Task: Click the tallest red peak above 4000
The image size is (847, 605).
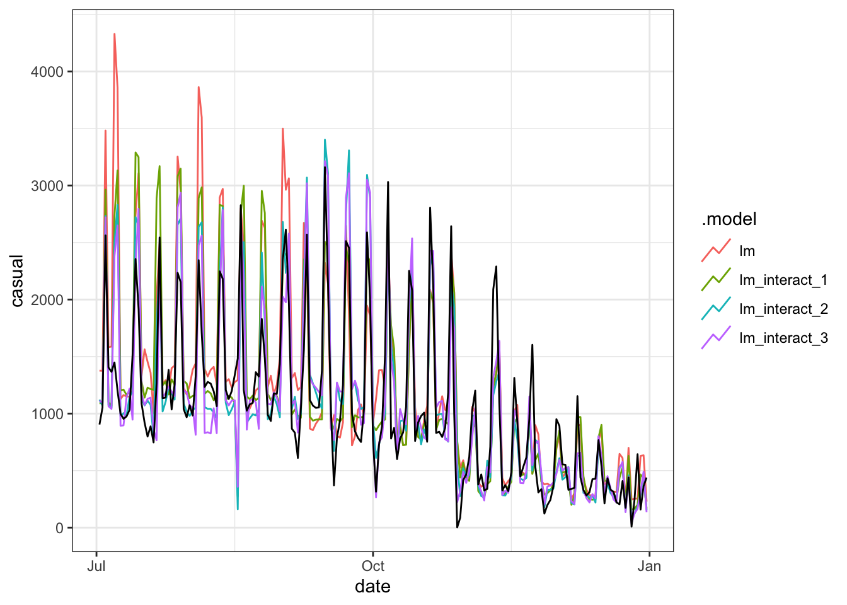Action: (x=114, y=35)
